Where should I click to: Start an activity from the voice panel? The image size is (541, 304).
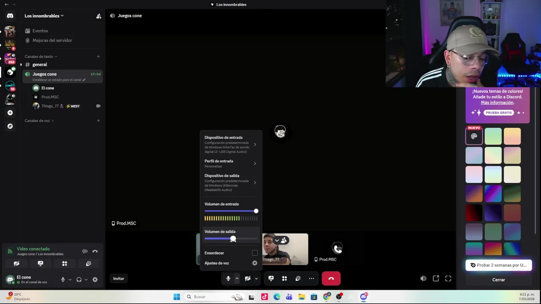(65, 263)
